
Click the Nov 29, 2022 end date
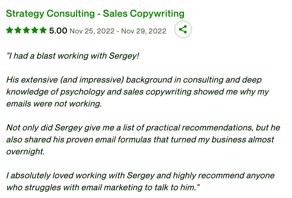click(x=144, y=31)
